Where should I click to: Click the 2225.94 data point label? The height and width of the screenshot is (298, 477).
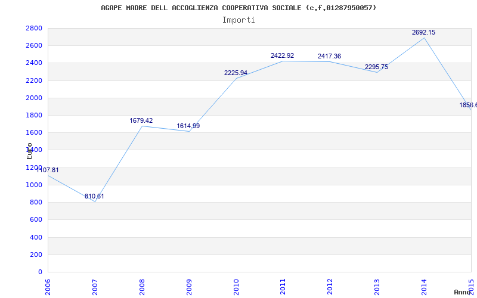click(x=236, y=73)
